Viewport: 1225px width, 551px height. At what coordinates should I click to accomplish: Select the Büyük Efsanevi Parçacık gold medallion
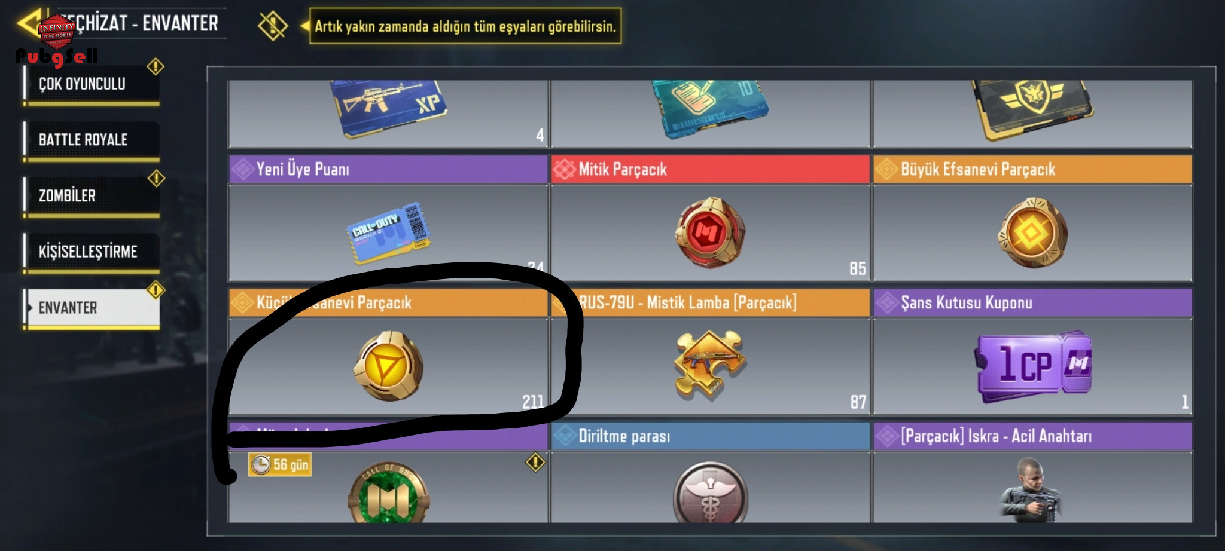click(x=1032, y=232)
